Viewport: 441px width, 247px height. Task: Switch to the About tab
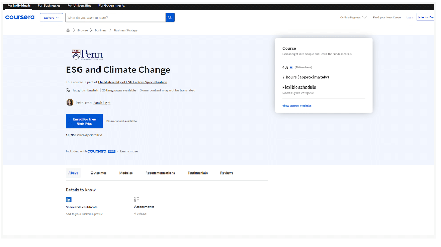[73, 173]
